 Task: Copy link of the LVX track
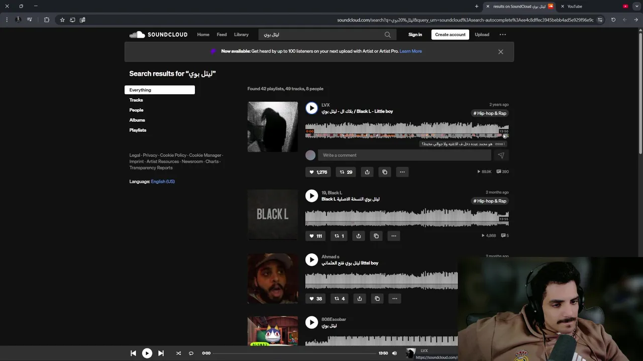[385, 172]
